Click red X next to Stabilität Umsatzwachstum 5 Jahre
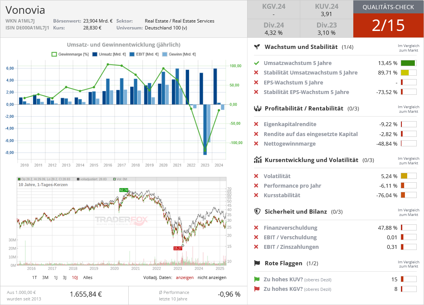The image size is (424, 305). pos(256,73)
